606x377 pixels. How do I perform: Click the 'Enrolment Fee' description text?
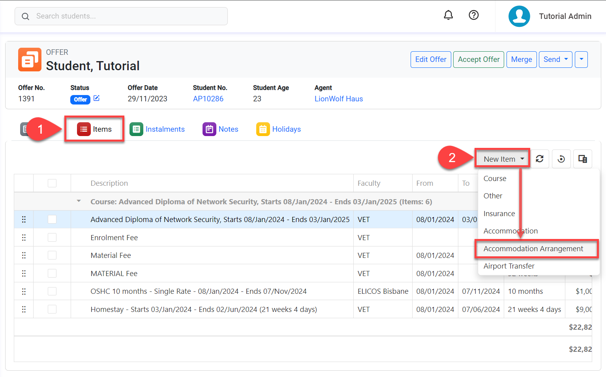click(x=114, y=237)
